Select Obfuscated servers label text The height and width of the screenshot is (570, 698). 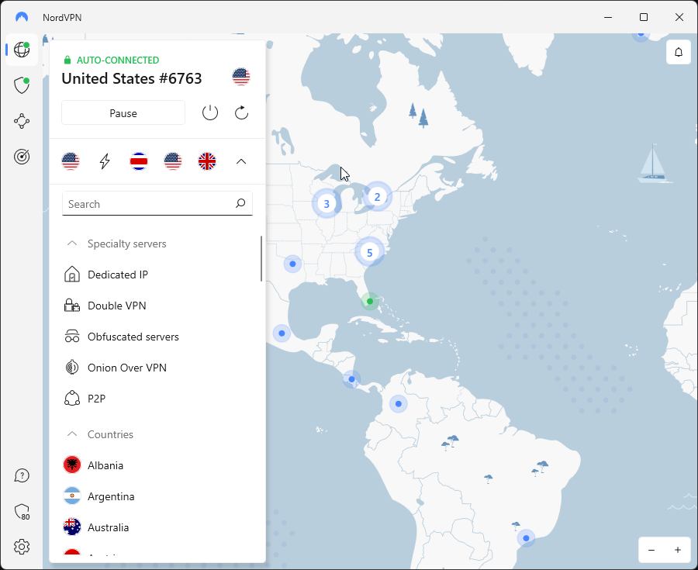tap(133, 337)
